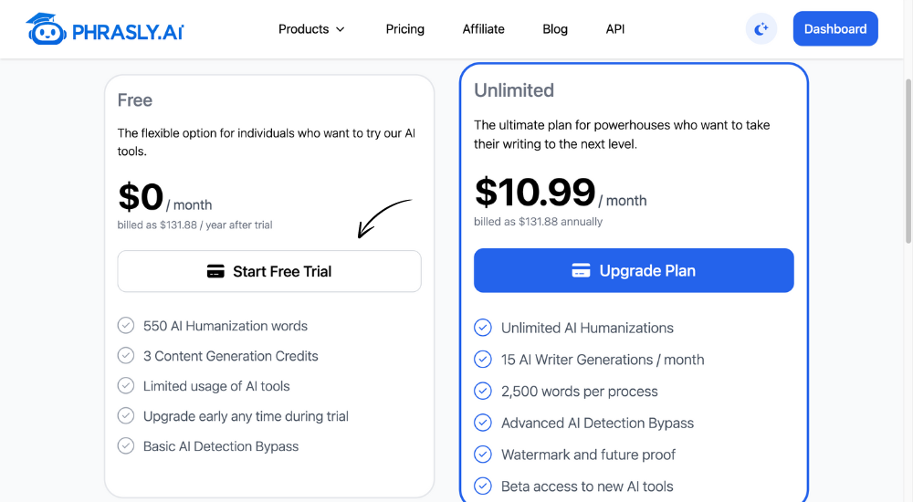
Task: Expand the Products dropdown menu
Action: [311, 29]
